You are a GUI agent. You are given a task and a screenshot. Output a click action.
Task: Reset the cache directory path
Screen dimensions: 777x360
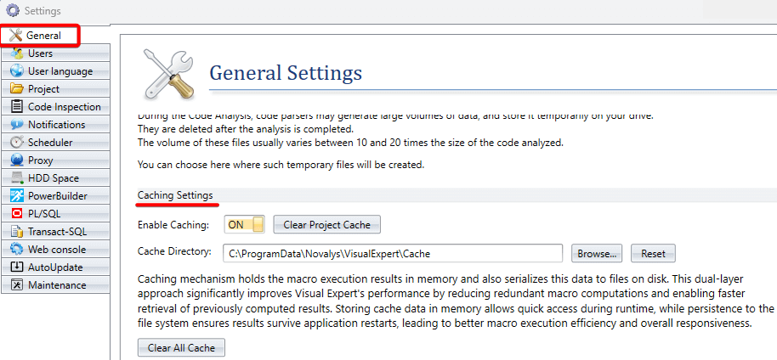(x=653, y=253)
